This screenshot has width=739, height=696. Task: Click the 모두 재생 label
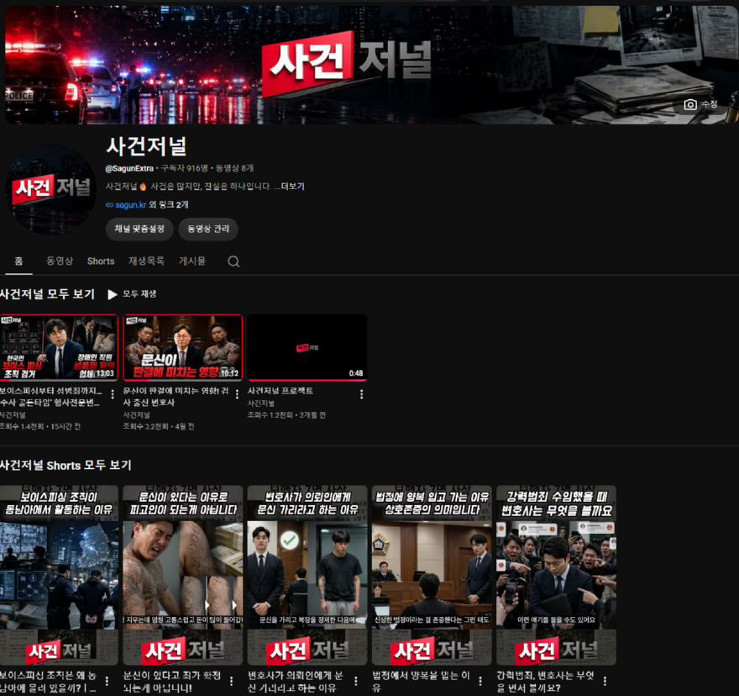(x=139, y=294)
